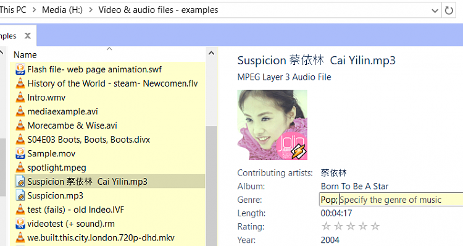Image resolution: width=463 pixels, height=246 pixels.
Task: Select S04E03 Boots, Boots, Boots.divx file name
Action: point(88,140)
